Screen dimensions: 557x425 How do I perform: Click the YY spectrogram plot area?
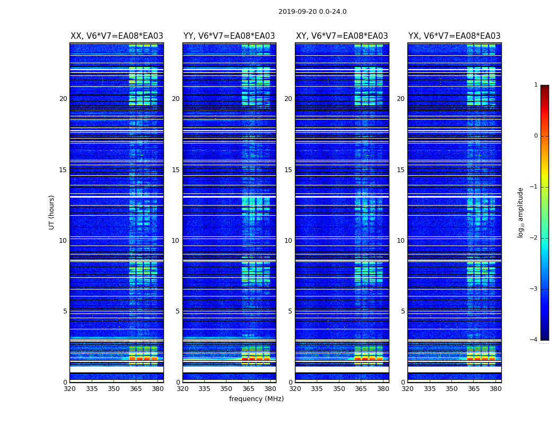point(229,212)
